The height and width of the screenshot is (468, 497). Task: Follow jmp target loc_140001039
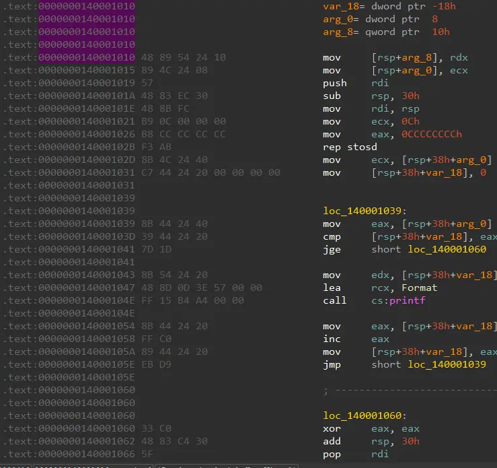pyautogui.click(x=447, y=364)
